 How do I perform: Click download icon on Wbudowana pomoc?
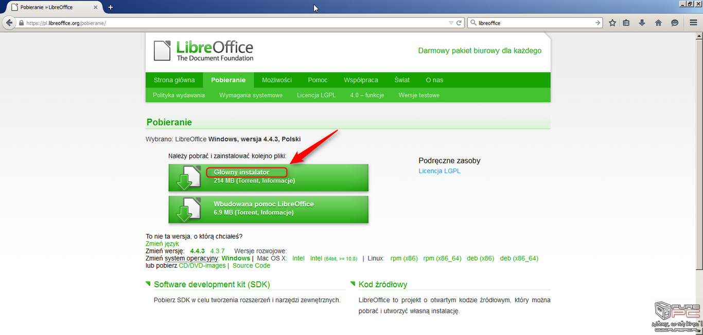tap(188, 210)
